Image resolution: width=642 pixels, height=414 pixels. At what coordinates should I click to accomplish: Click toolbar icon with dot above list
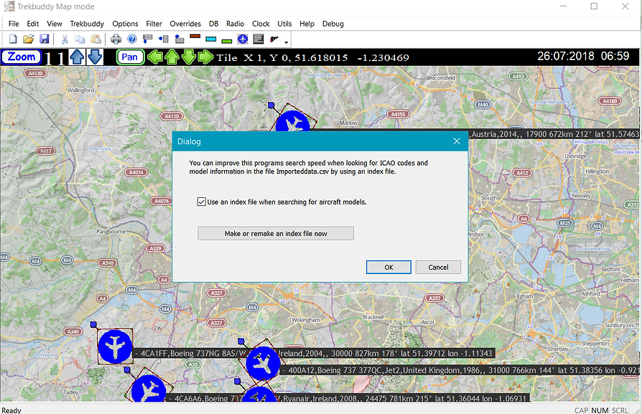click(180, 39)
